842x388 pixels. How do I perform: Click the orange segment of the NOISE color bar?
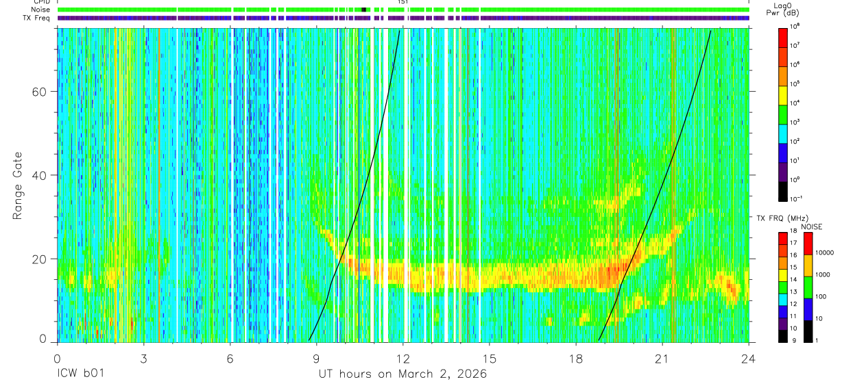807,266
